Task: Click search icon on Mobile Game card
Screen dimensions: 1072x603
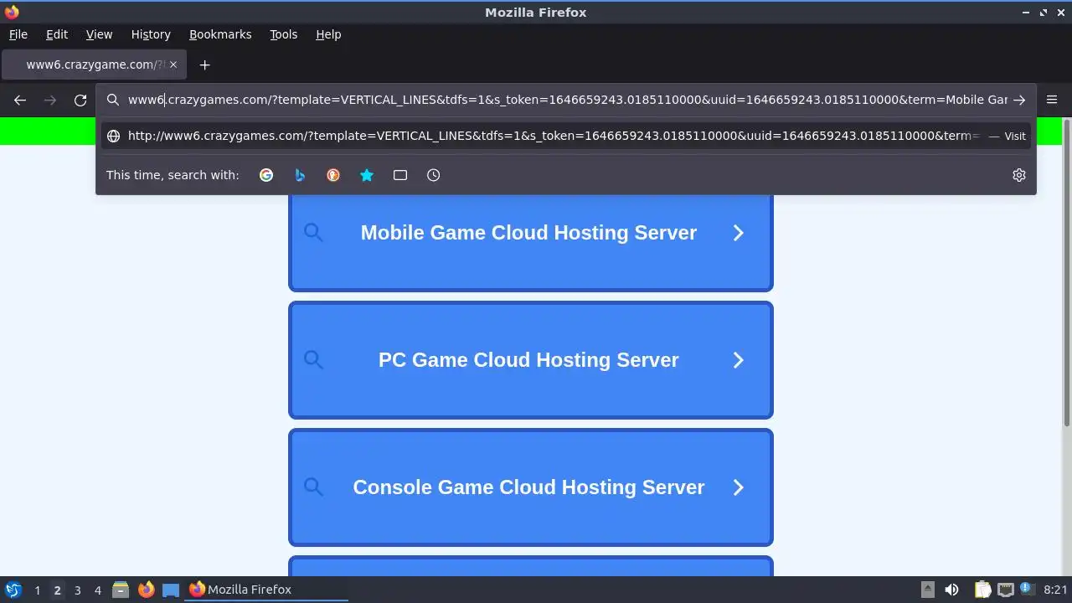Action: (313, 233)
